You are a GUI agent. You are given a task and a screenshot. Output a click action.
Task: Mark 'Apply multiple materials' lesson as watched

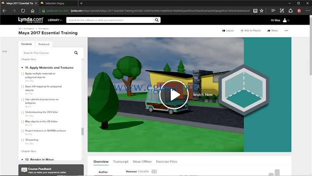(x=23, y=74)
